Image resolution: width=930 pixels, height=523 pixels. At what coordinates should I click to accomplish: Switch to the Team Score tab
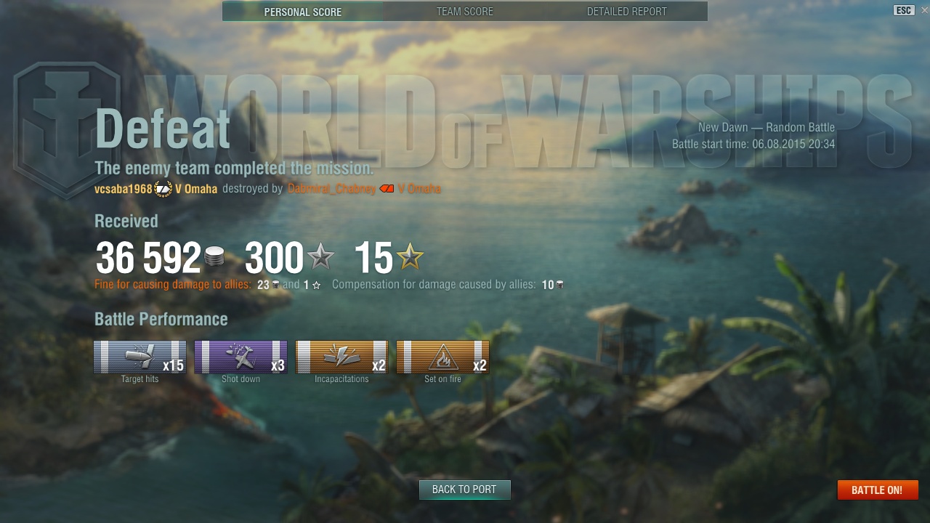[465, 12]
